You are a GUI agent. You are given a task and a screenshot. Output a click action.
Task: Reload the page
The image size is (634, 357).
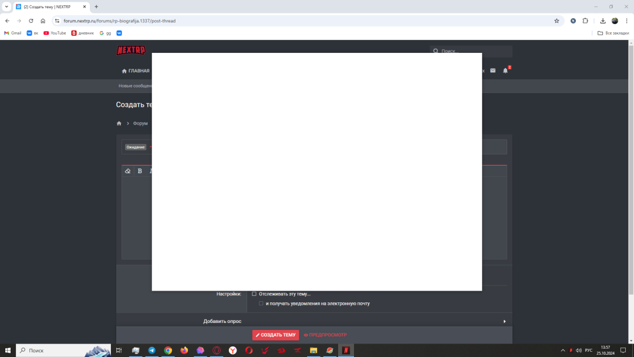coord(31,21)
